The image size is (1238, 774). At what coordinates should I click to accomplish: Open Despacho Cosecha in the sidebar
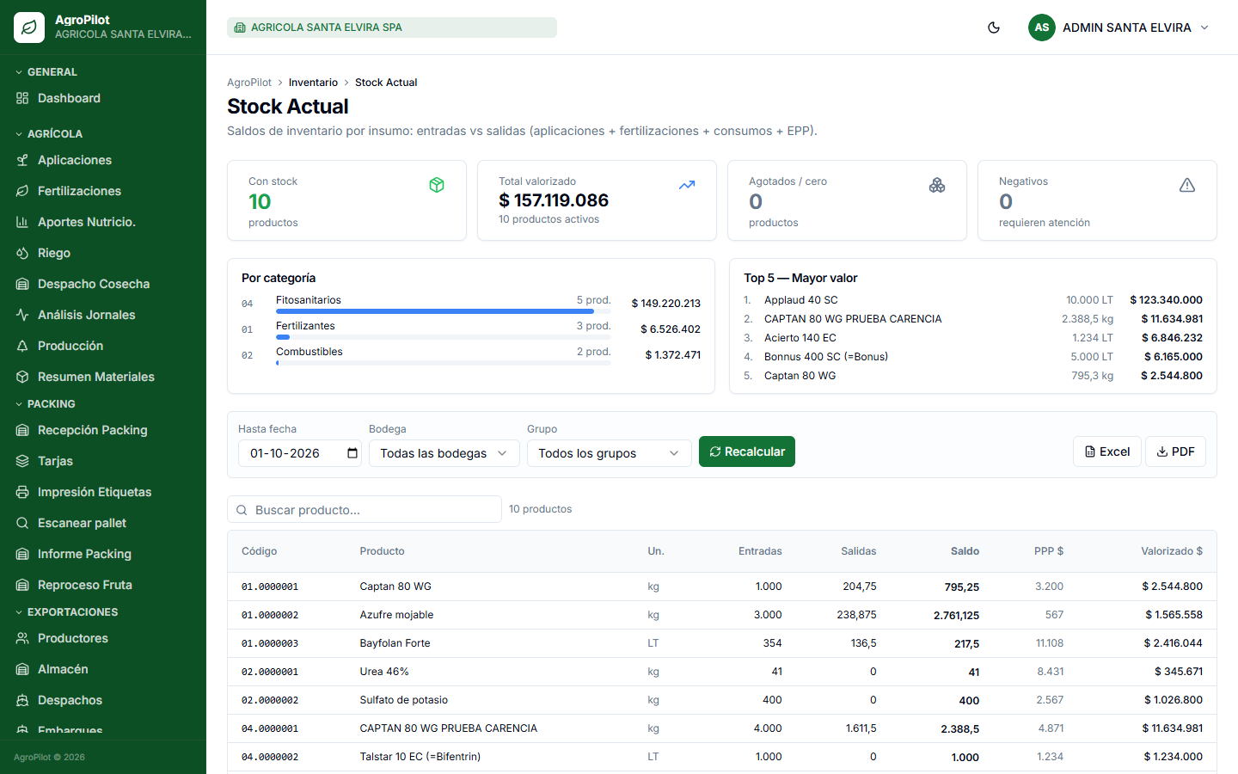(103, 284)
